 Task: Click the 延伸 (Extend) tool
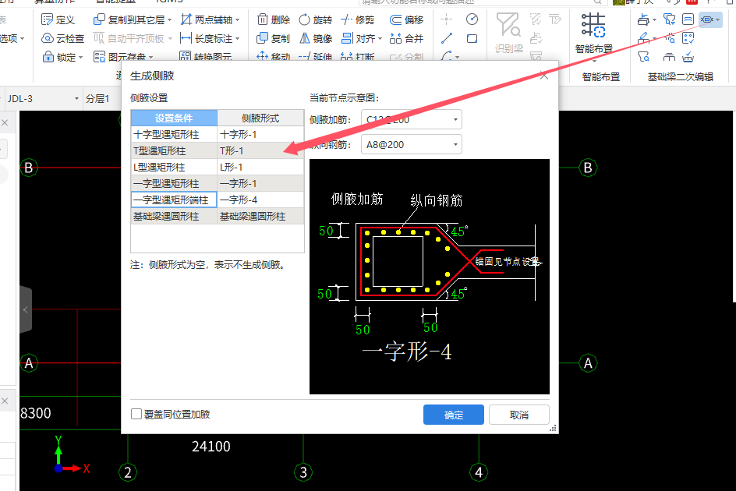(316, 57)
